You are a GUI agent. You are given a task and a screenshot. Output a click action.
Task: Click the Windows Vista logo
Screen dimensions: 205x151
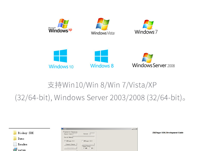[x=103, y=26]
